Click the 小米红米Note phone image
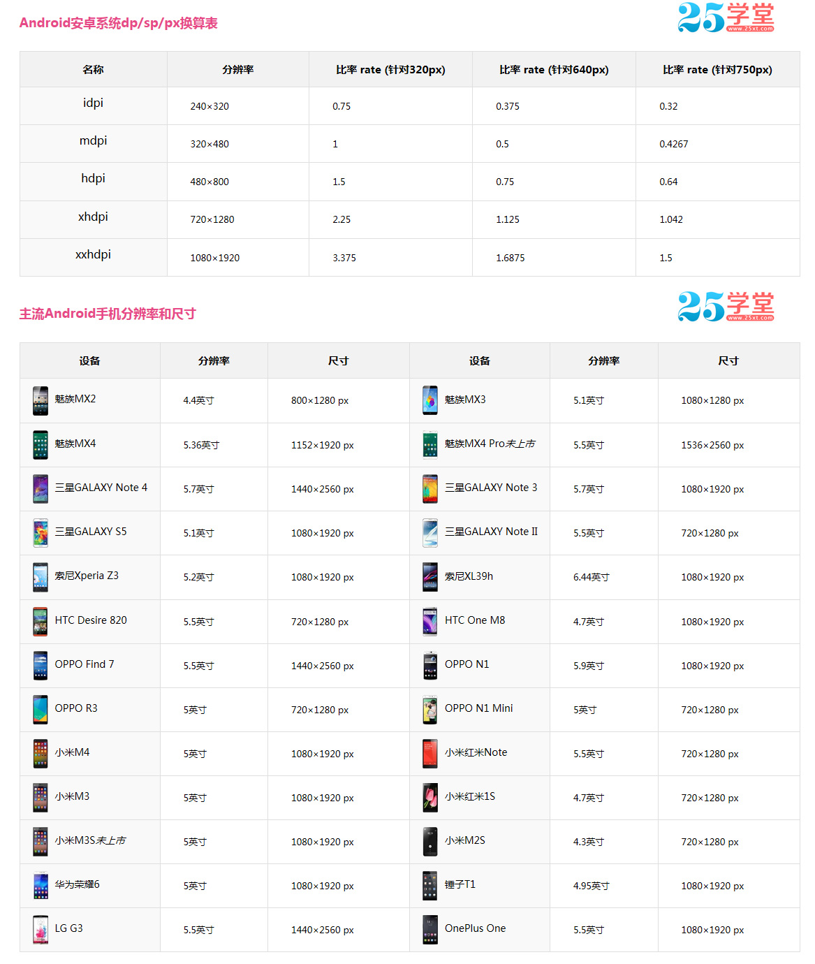The height and width of the screenshot is (964, 815). tap(430, 754)
